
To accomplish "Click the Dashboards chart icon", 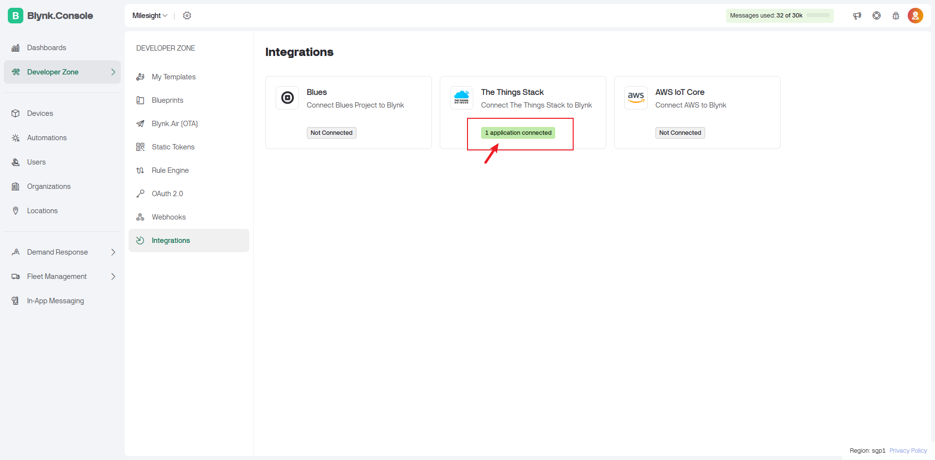I will pos(16,48).
